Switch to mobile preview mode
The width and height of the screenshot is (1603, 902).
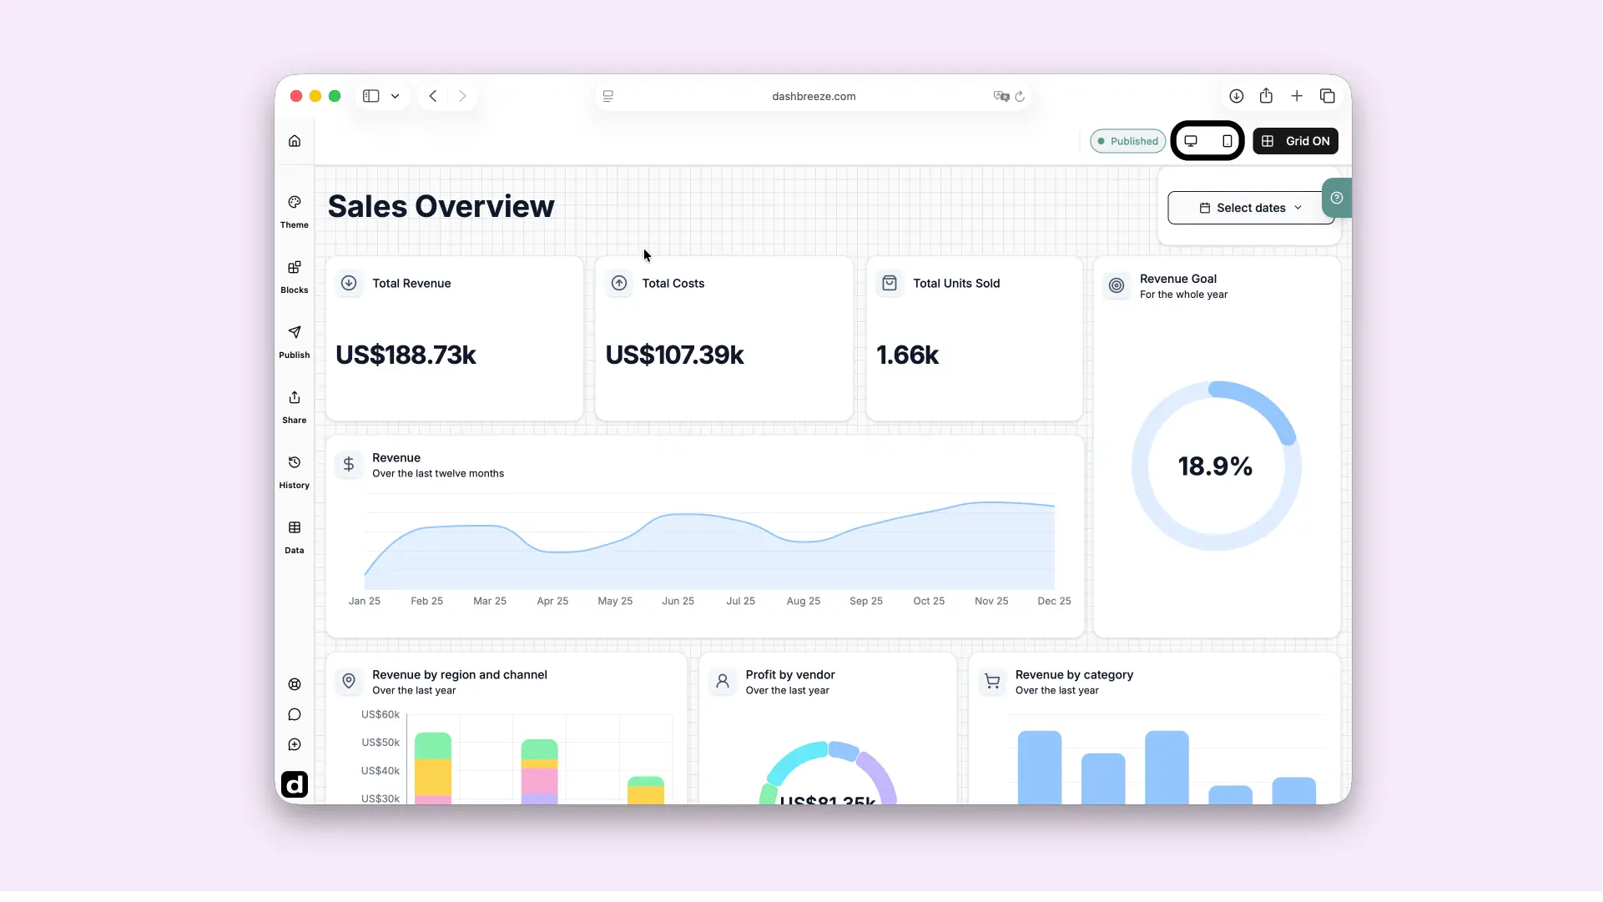[1227, 141]
